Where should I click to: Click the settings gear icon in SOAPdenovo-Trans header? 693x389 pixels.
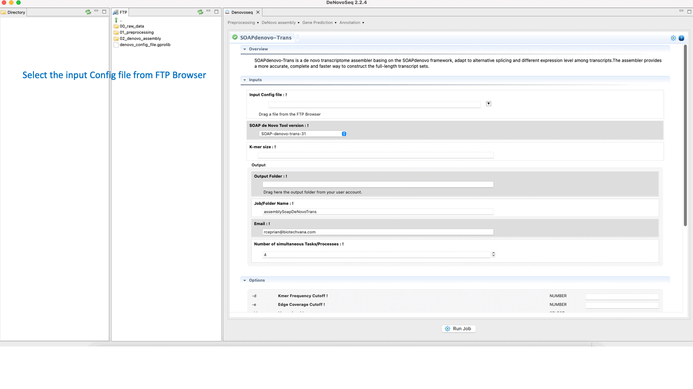tap(673, 38)
